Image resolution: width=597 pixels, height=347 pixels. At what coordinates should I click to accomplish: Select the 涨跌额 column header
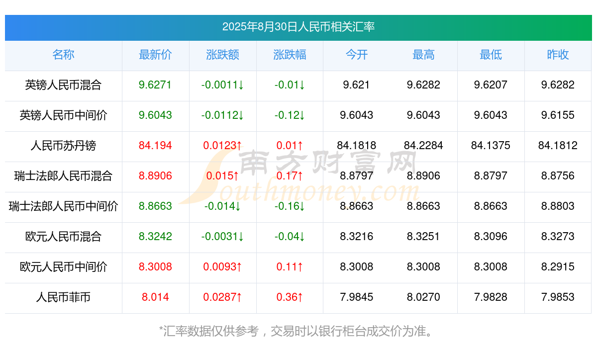tap(222, 55)
